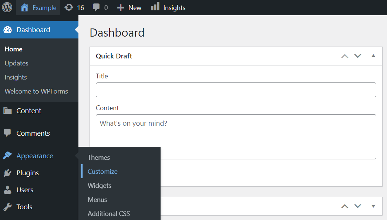Viewport: 387px width, 220px height.
Task: Click the Plugins icon in sidebar
Action: tap(8, 173)
